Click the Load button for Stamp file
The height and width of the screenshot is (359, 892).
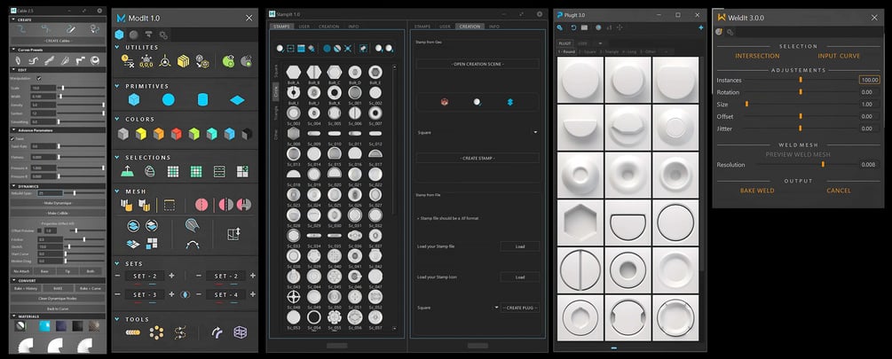click(x=520, y=246)
